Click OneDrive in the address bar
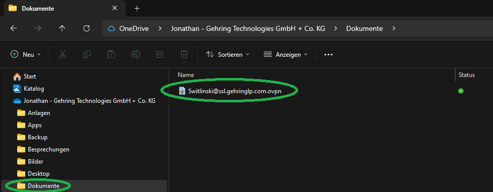Image resolution: width=493 pixels, height=192 pixels. (x=134, y=29)
